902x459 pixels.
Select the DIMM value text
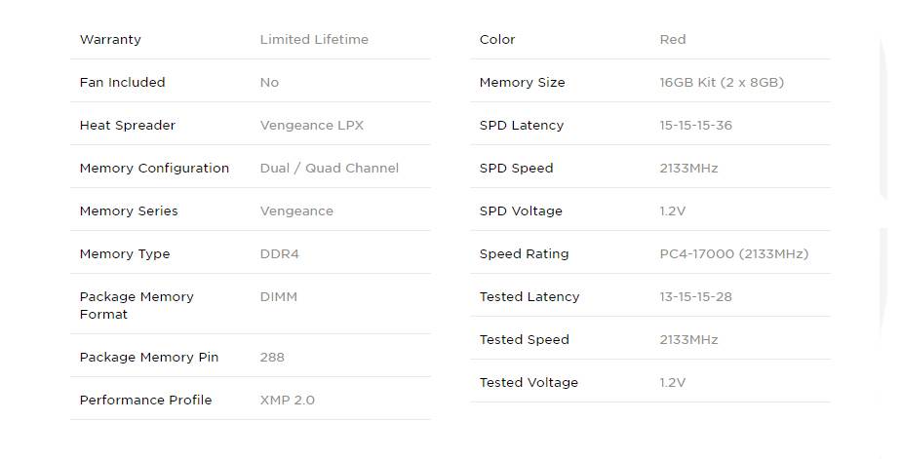point(278,297)
